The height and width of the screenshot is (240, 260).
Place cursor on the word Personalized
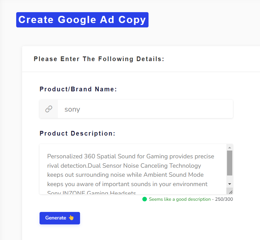pyautogui.click(x=65, y=156)
